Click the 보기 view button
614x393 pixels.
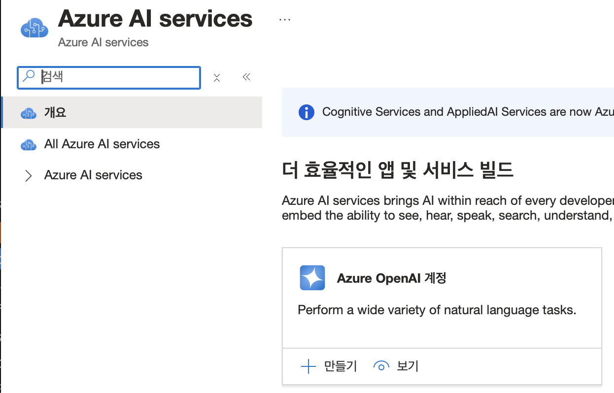(x=396, y=366)
